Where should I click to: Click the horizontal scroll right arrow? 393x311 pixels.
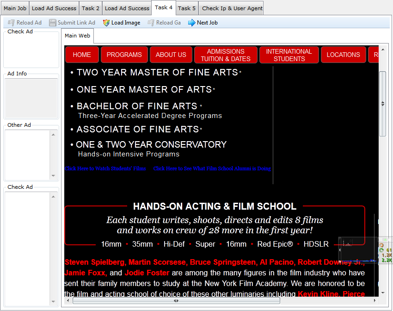375,300
